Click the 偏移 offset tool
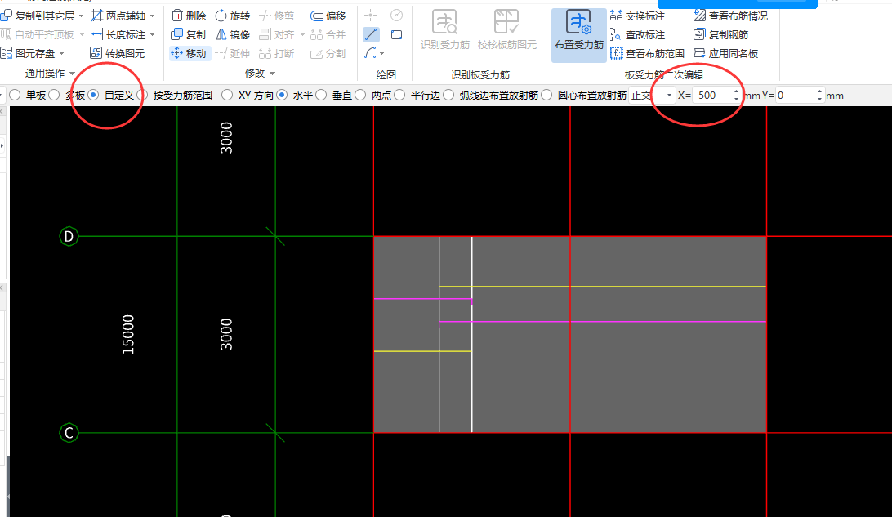 pyautogui.click(x=328, y=16)
